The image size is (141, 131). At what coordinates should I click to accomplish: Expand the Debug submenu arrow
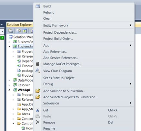[x=131, y=84]
